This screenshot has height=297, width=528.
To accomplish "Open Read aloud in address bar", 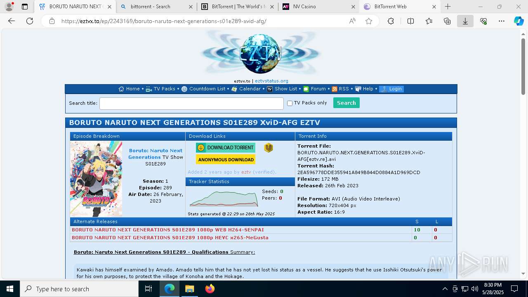I will tap(352, 21).
